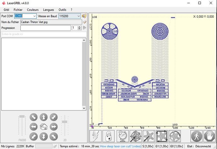Jog laser diagonally down-left
This screenshot has width=217, height=149.
(34, 136)
